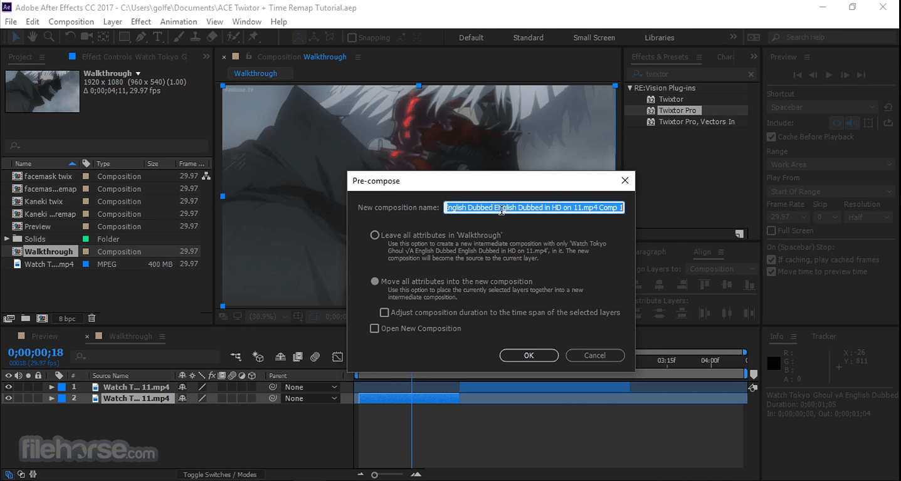Switch to the Tracker tab

tap(823, 336)
